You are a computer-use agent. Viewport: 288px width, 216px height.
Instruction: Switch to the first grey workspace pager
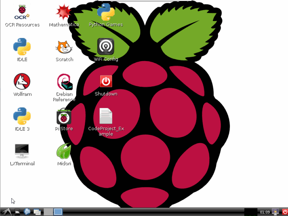48,212
